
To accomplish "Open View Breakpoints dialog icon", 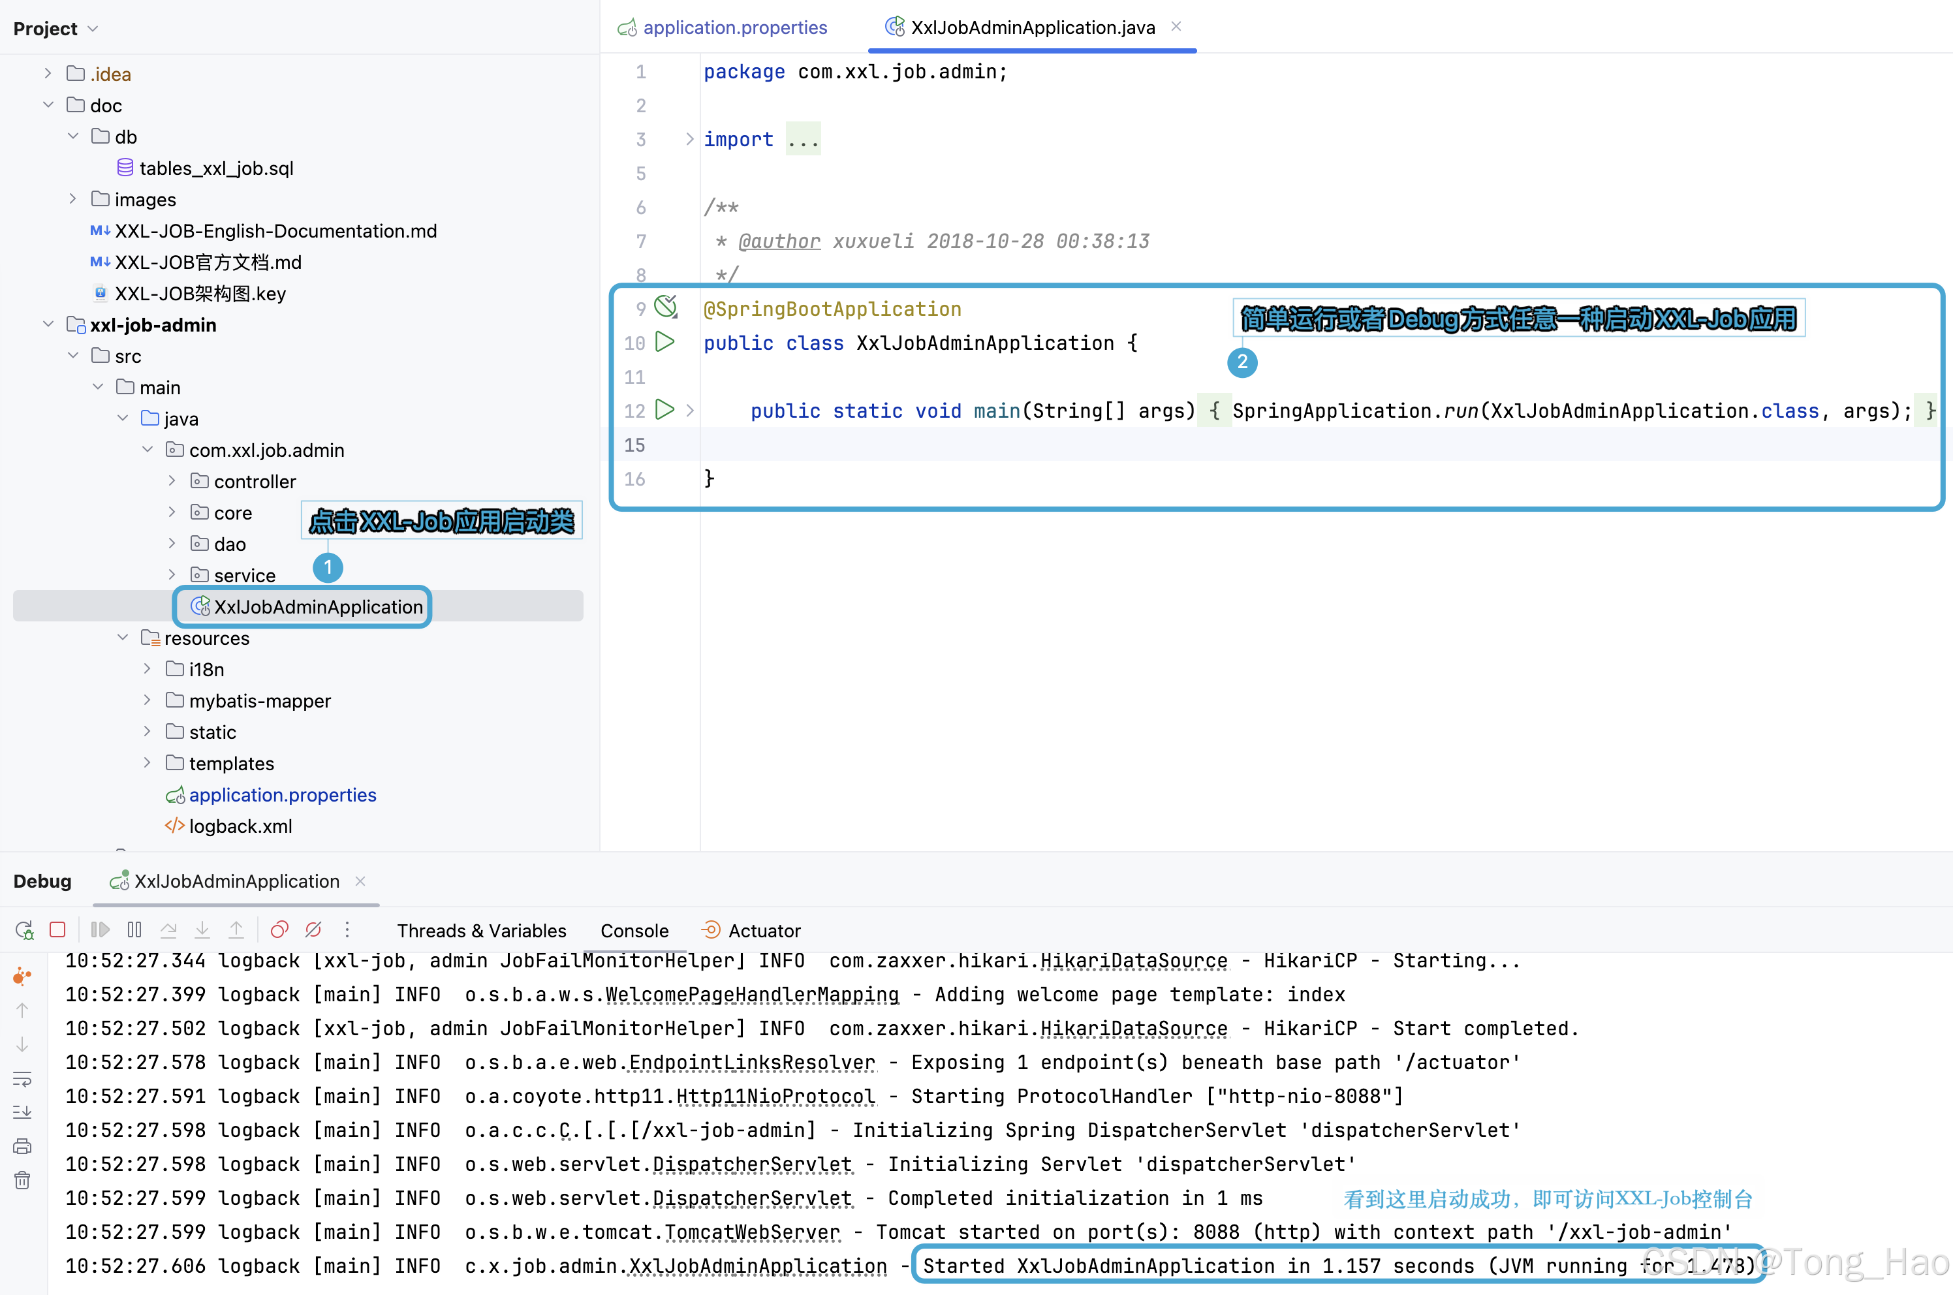I will point(279,930).
